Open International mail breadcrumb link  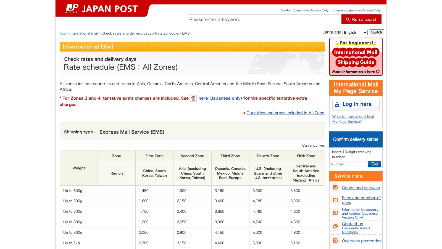[x=83, y=33]
